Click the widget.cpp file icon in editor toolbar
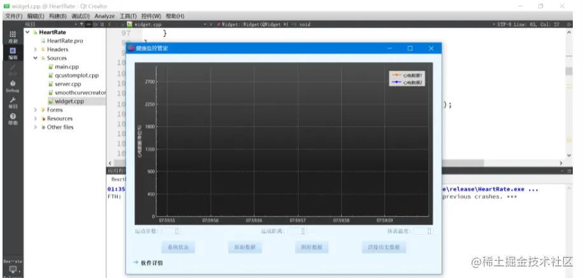Screen dimensions: 583x278 click(x=130, y=24)
